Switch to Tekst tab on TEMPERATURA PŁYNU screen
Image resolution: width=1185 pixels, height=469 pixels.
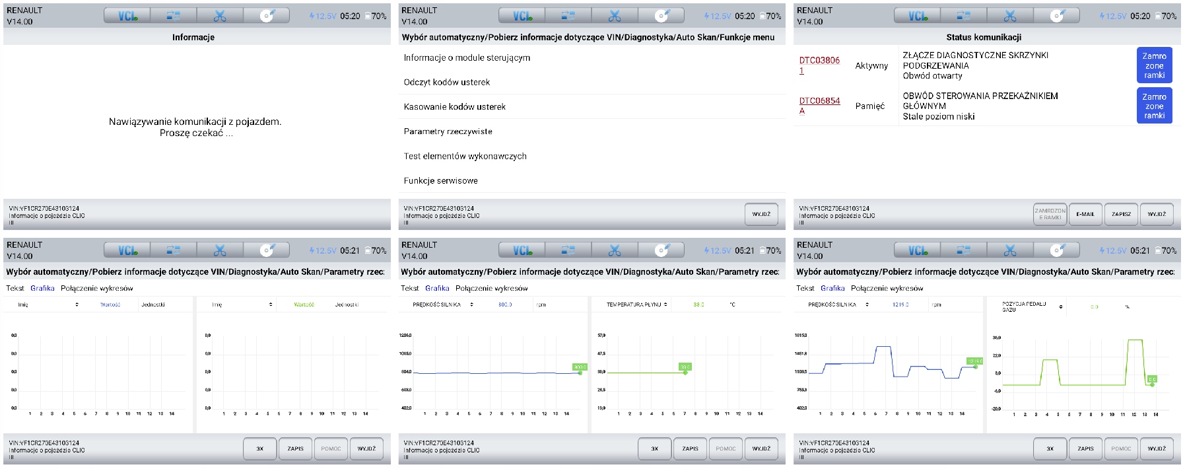pos(410,288)
